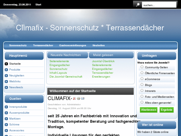181x136 pixels.
Task: Open Gastronomielösungen navigation menu
Action: pyautogui.click(x=73, y=45)
